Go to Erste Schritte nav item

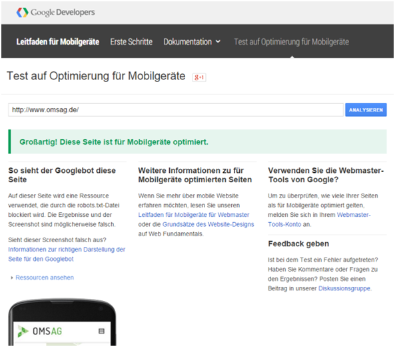[131, 41]
